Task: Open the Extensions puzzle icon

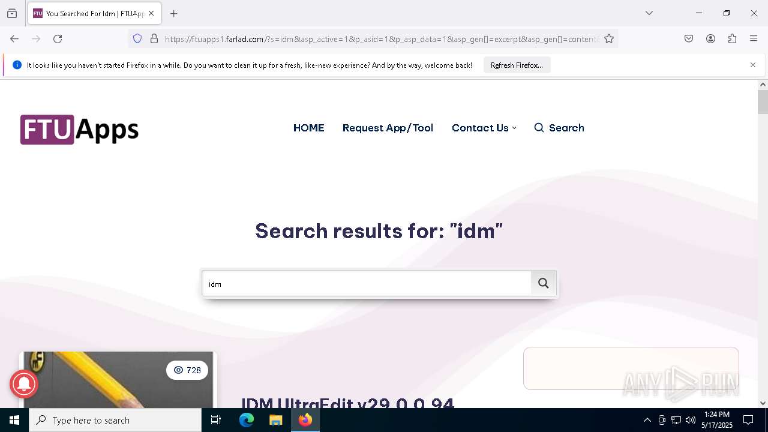Action: (x=732, y=39)
